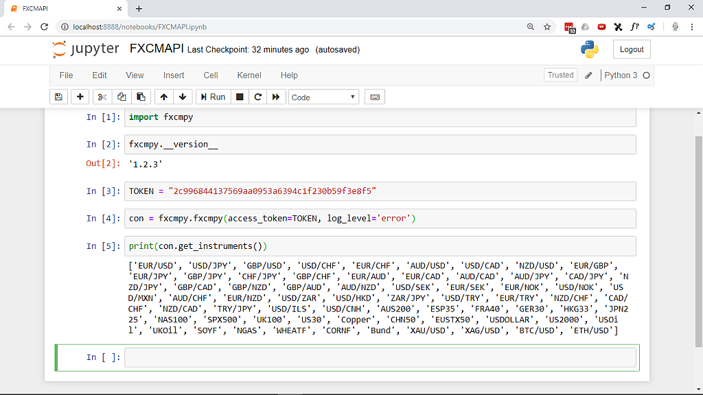
Task: Click the Python logo icon
Action: (x=590, y=49)
